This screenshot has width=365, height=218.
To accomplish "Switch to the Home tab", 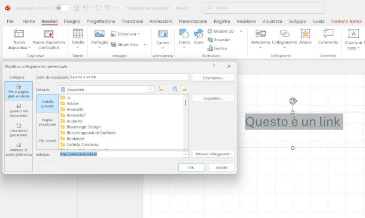I will tap(29, 22).
